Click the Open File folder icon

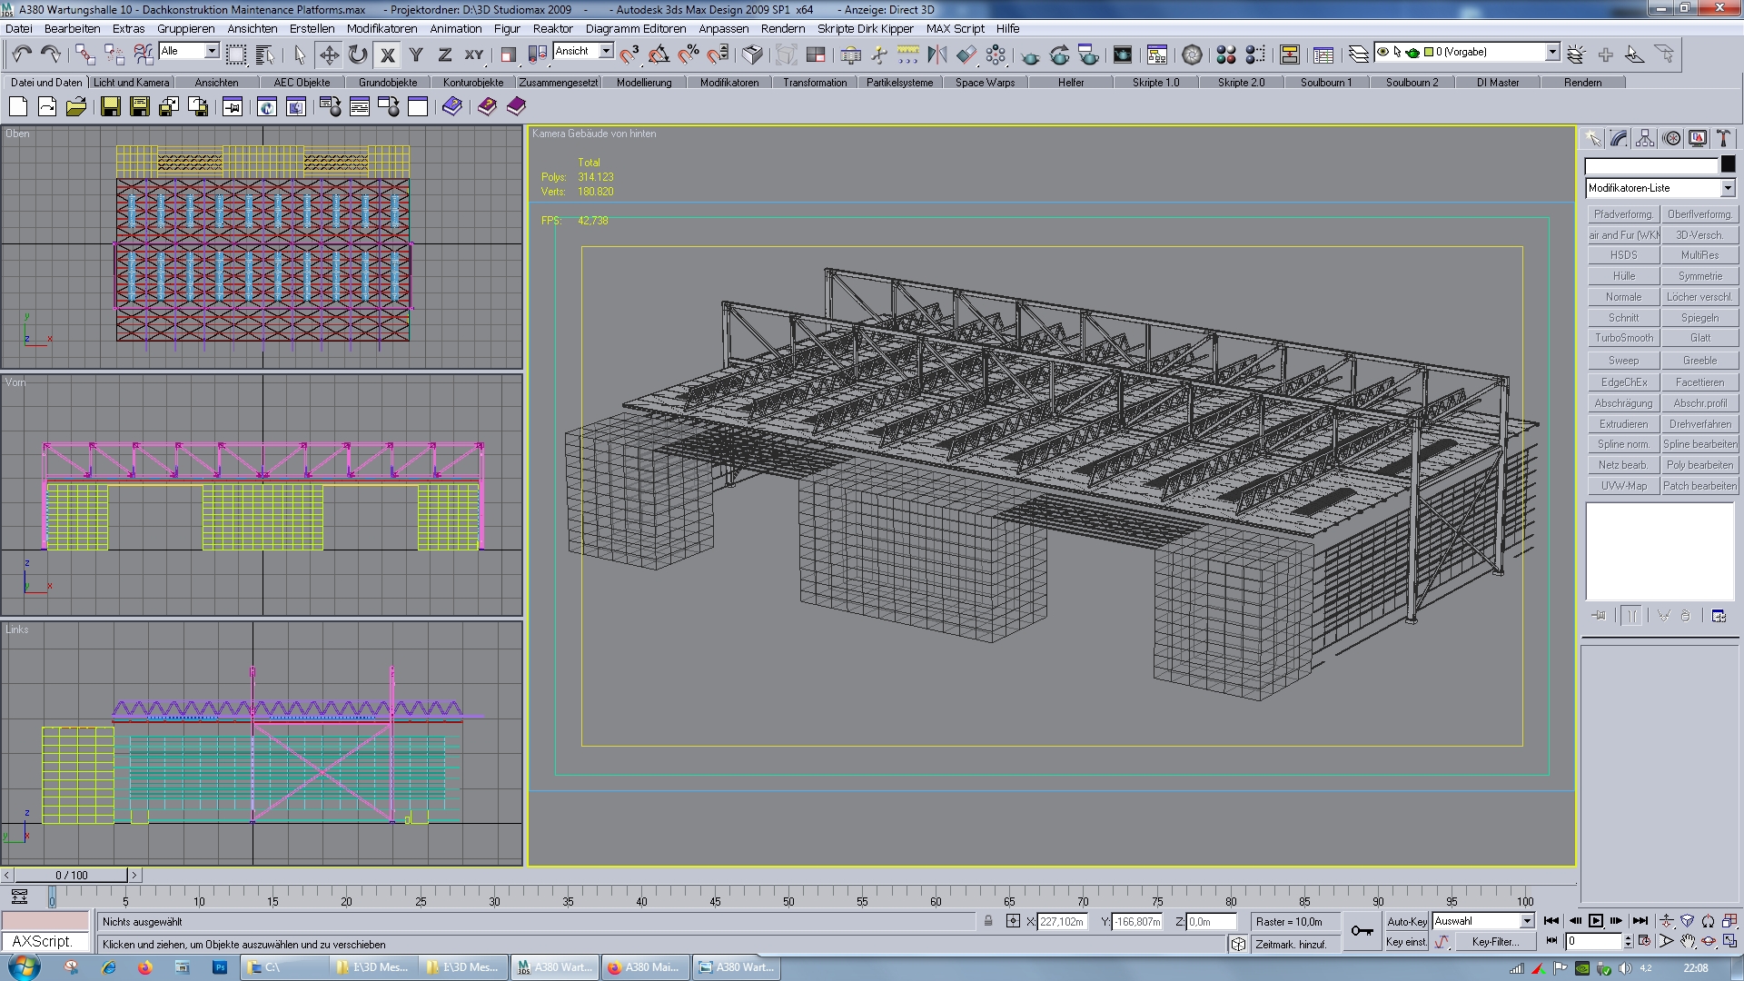point(76,107)
